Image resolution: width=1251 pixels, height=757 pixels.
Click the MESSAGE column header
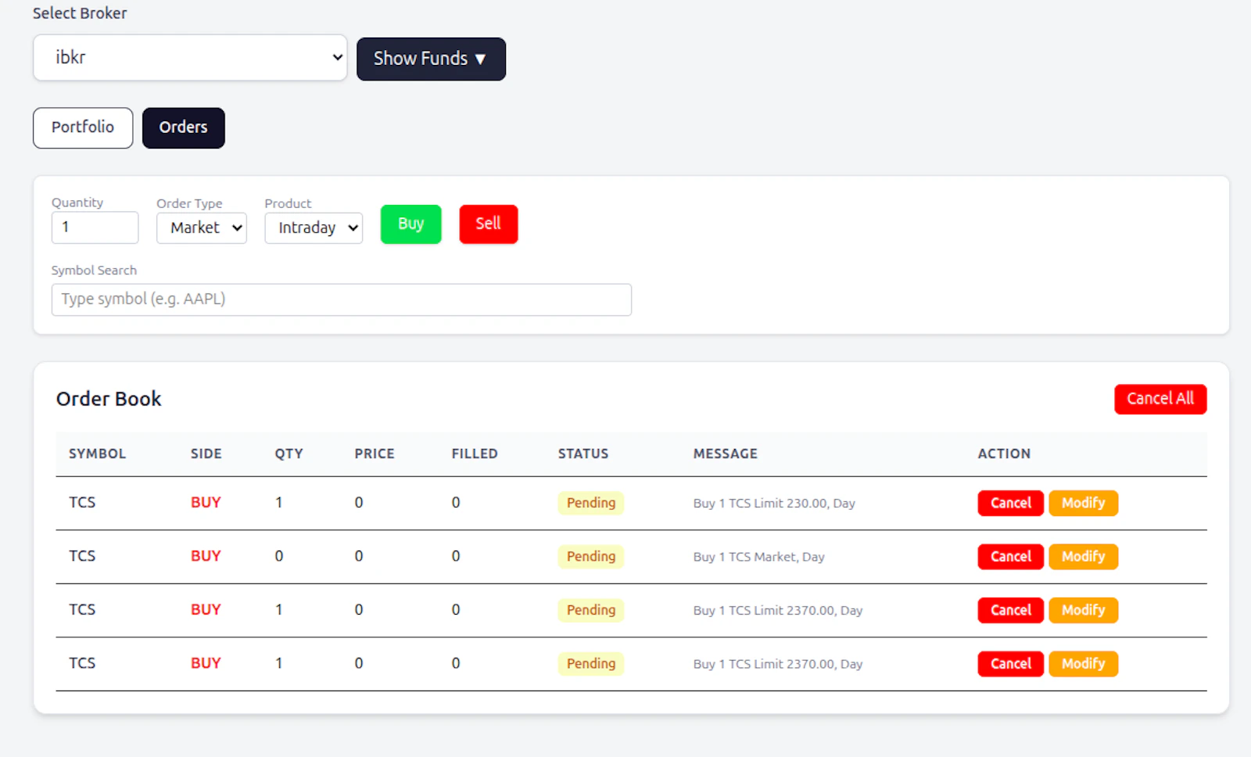click(x=726, y=454)
